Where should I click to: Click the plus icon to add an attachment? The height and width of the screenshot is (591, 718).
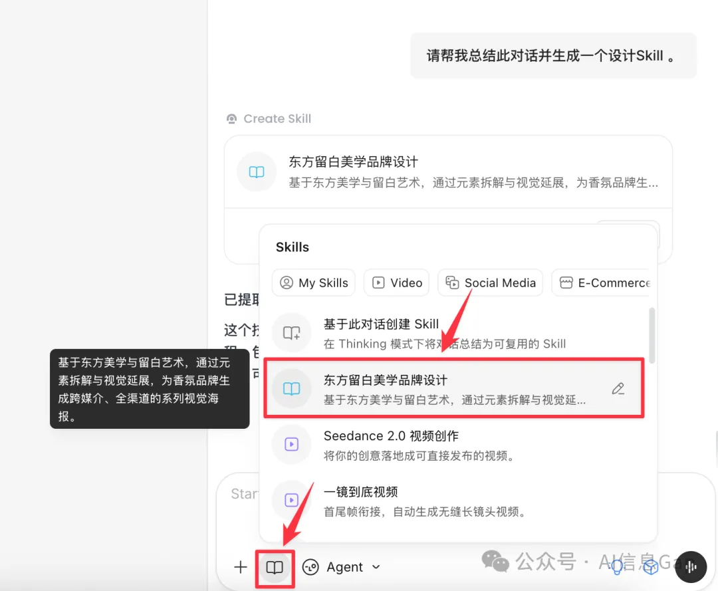point(239,567)
